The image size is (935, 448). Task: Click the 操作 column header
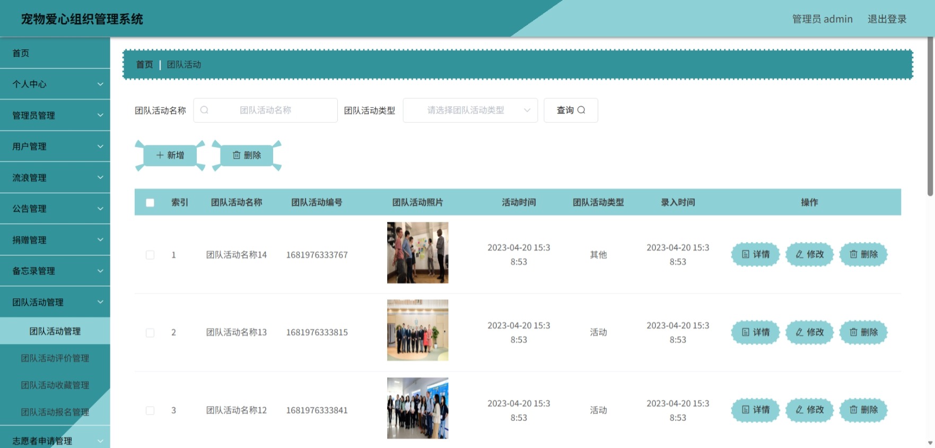click(809, 202)
